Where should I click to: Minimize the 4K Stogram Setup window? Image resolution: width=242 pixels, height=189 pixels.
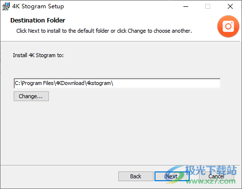[186, 6]
